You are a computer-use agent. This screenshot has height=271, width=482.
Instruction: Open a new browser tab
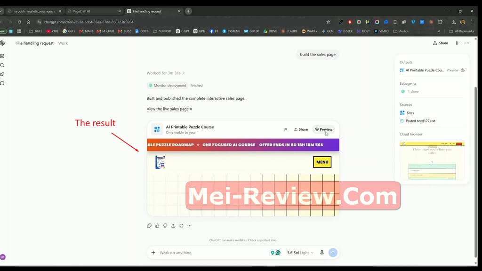(x=188, y=11)
